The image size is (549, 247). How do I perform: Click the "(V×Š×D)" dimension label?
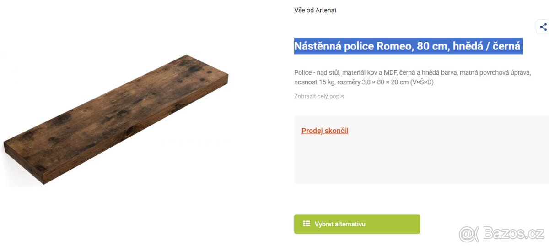pos(421,82)
